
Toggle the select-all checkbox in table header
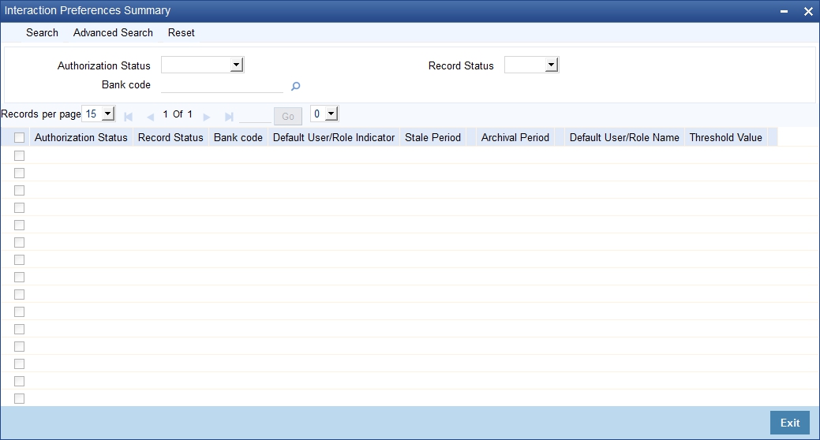[x=20, y=137]
